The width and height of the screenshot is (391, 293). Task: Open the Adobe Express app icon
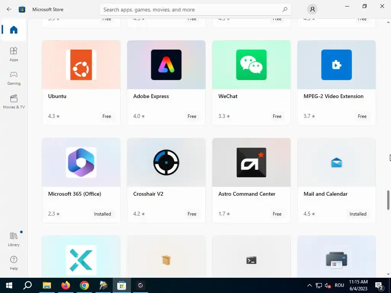(x=166, y=65)
